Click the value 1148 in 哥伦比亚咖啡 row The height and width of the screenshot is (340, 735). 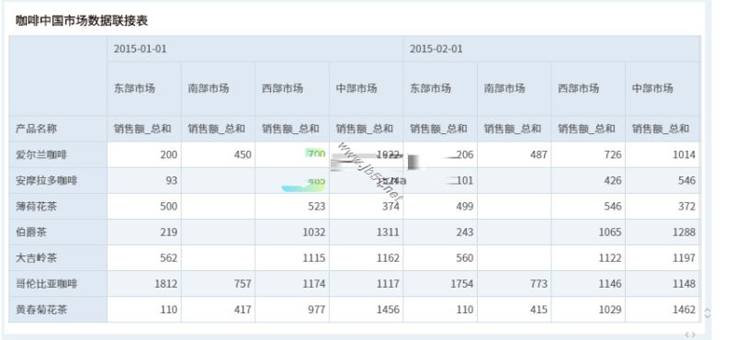tap(684, 284)
